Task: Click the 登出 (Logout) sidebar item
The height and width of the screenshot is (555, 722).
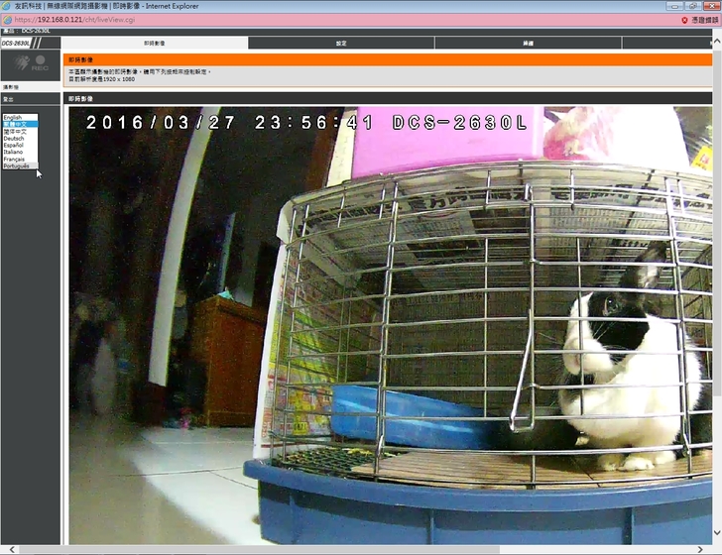Action: 31,99
